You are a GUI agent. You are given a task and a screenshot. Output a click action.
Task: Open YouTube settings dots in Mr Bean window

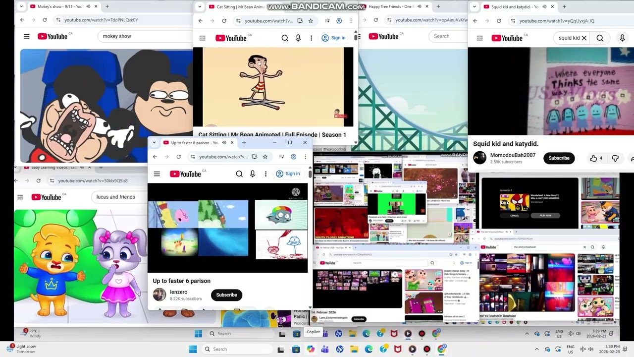(x=311, y=38)
